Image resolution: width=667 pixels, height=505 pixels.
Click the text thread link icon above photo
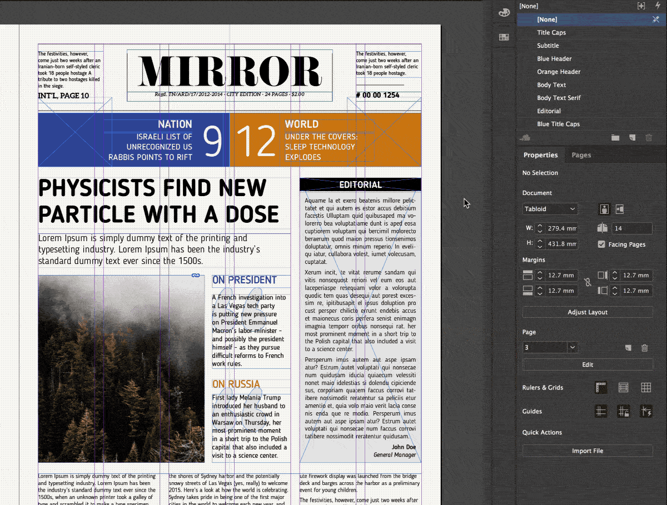(196, 276)
